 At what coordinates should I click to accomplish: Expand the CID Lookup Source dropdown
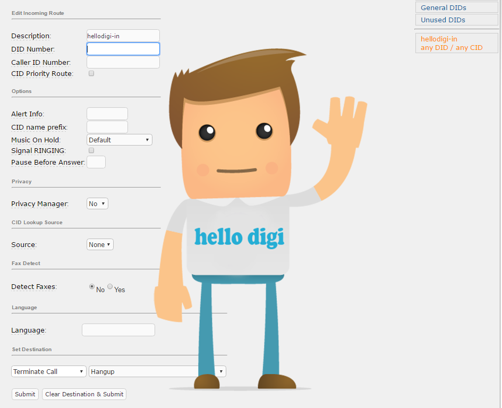[x=100, y=245]
